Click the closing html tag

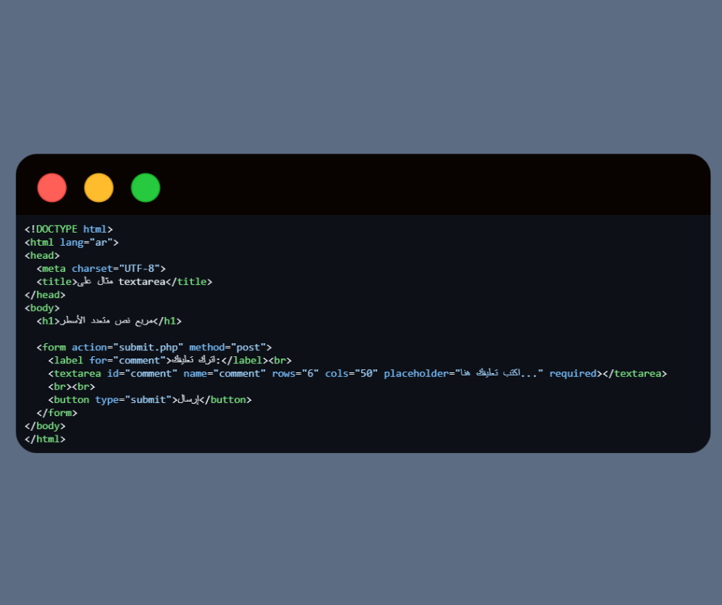coord(45,439)
